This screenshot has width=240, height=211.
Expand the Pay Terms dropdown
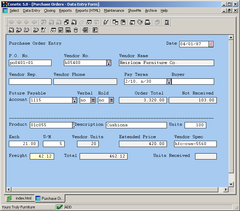click(169, 82)
